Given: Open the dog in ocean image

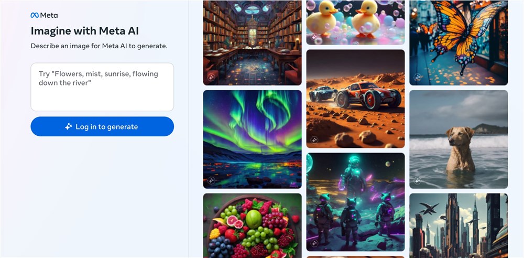Looking at the screenshot, I should tap(458, 139).
